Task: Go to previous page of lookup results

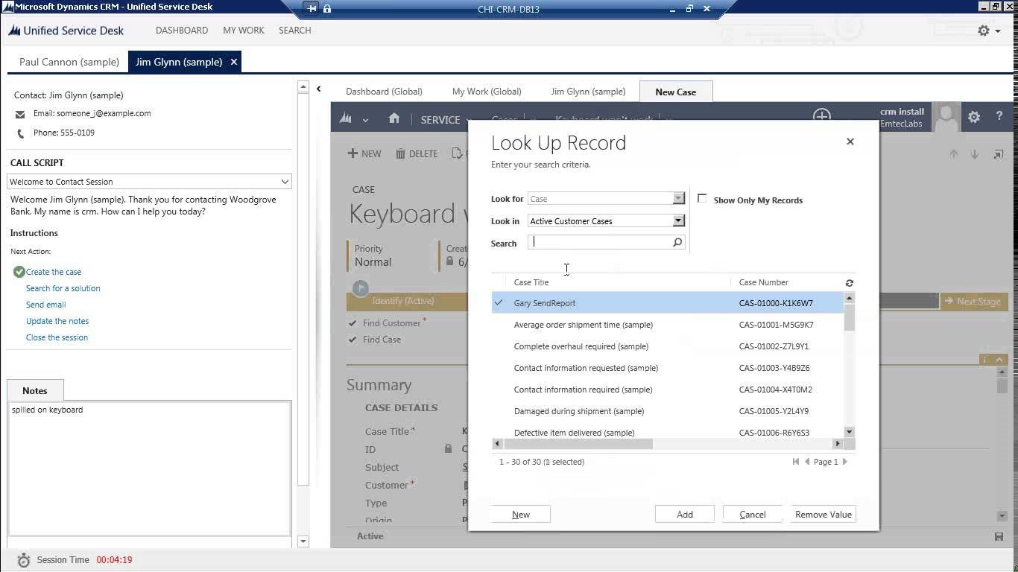Action: 807,462
